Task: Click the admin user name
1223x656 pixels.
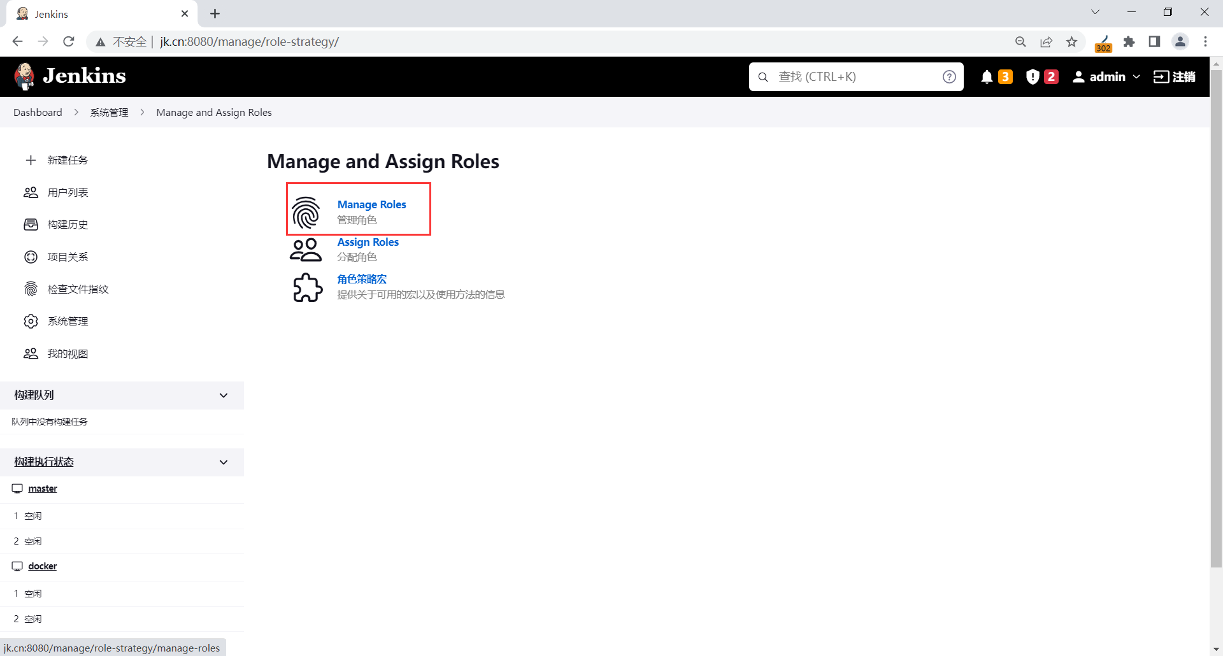Action: pyautogui.click(x=1107, y=77)
